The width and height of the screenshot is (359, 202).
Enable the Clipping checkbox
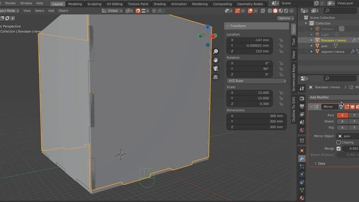tap(338, 143)
